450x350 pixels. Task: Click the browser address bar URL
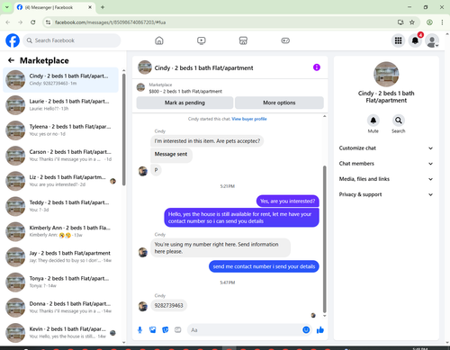point(110,22)
